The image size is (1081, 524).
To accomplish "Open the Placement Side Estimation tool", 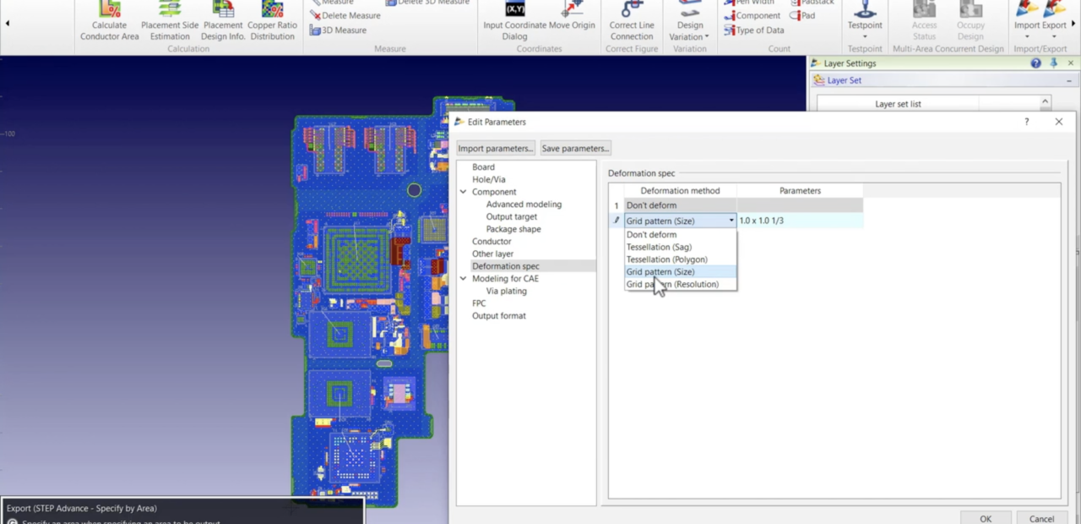I will click(169, 20).
